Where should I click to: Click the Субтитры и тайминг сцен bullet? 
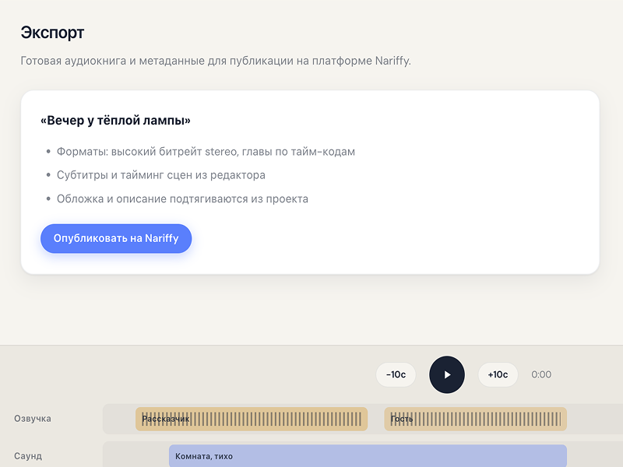tap(161, 175)
